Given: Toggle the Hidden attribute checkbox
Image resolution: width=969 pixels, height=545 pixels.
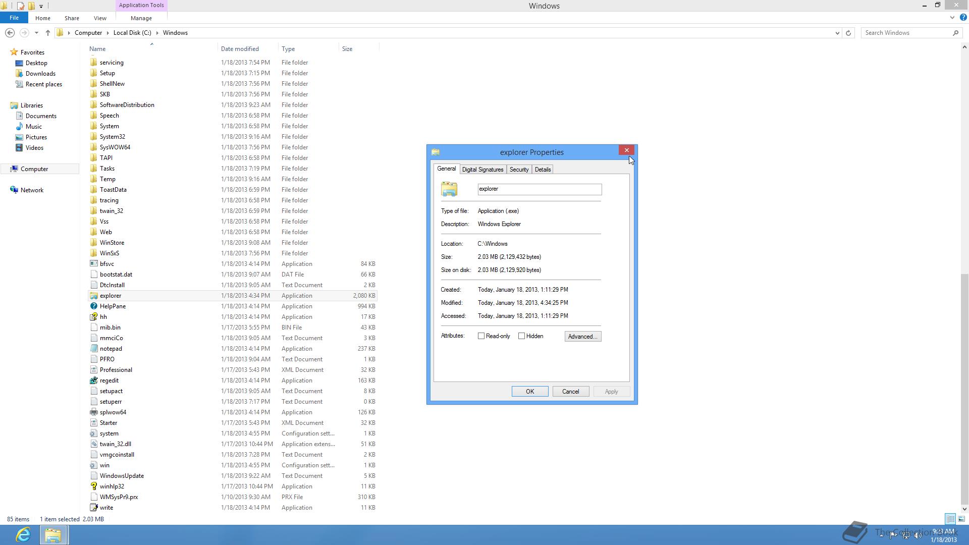Looking at the screenshot, I should click(x=521, y=336).
